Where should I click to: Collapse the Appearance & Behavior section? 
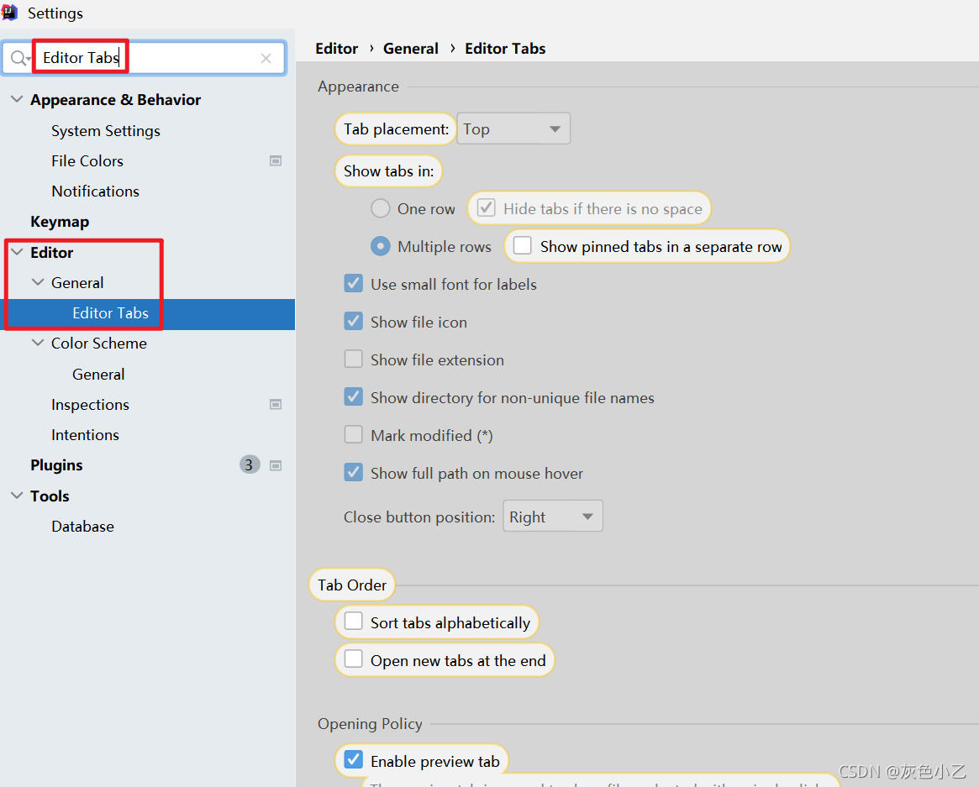pyautogui.click(x=17, y=99)
